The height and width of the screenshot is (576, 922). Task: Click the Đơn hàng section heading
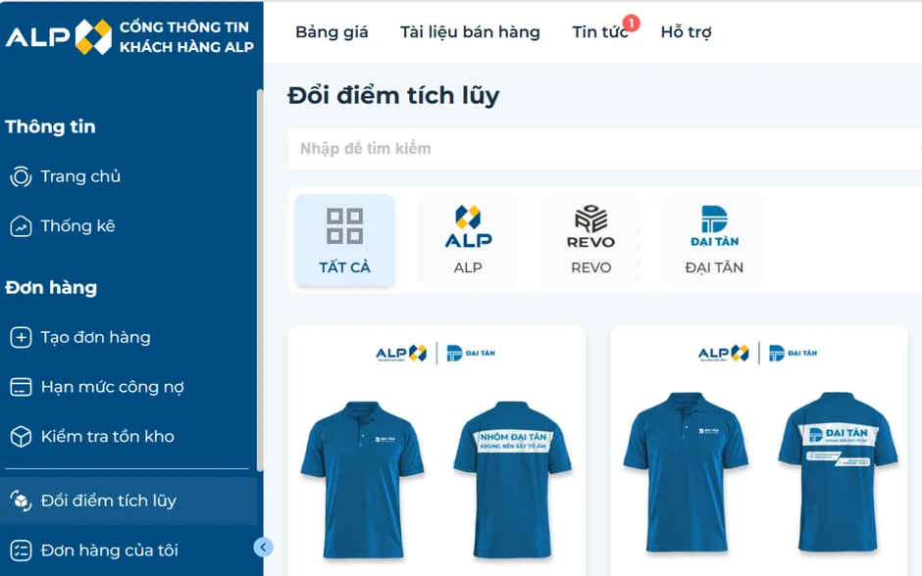pyautogui.click(x=51, y=288)
